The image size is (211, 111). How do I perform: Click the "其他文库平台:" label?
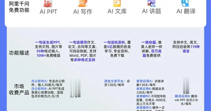point(115,81)
